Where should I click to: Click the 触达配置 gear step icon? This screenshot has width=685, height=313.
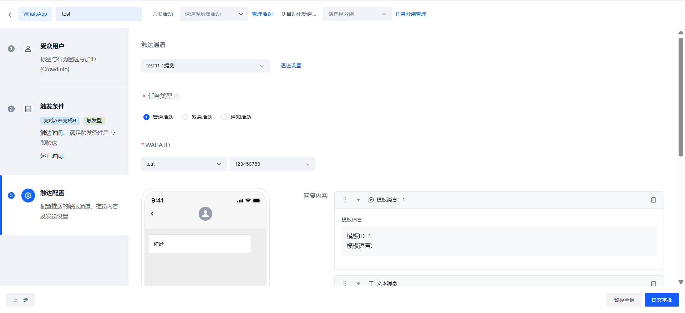point(28,196)
